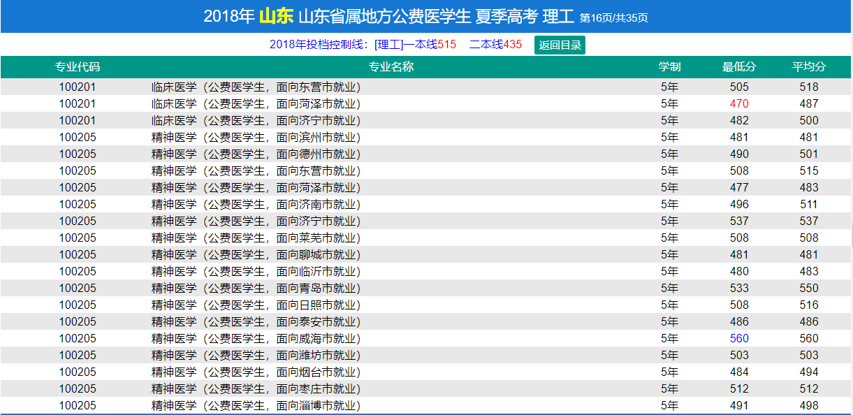Click the page indicator 第16页/共35页

point(614,18)
